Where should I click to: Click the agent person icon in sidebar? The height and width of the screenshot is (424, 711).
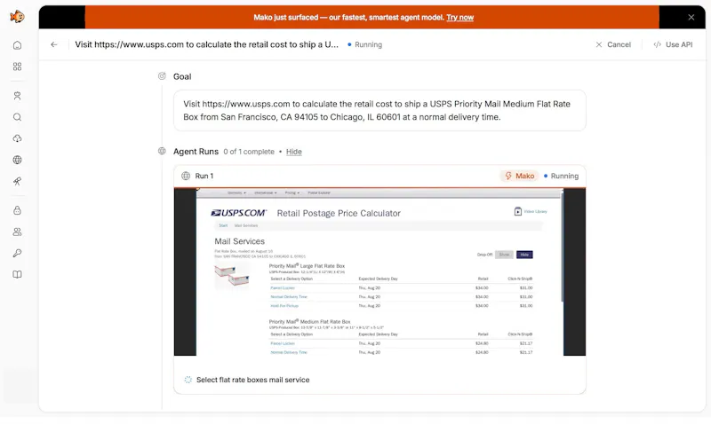click(x=17, y=96)
